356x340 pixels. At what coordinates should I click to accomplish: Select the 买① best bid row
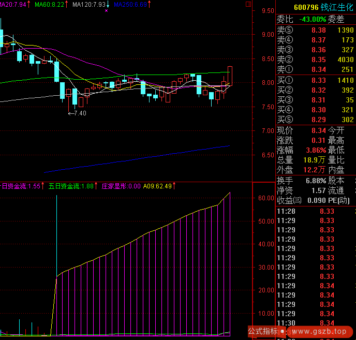316,80
